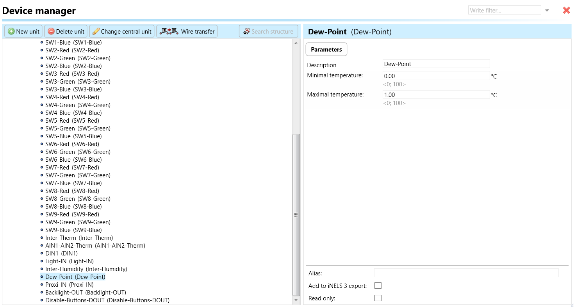The height and width of the screenshot is (307, 574).
Task: Switch to the Parameters tab
Action: tap(326, 50)
